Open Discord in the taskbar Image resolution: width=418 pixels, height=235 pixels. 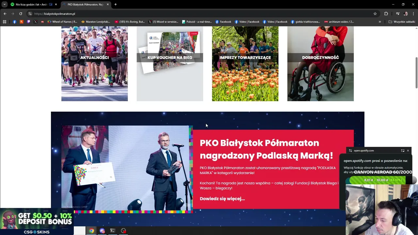click(102, 231)
